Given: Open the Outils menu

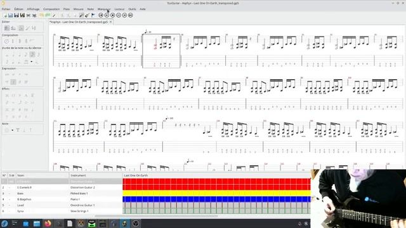Looking at the screenshot, I should [x=132, y=9].
